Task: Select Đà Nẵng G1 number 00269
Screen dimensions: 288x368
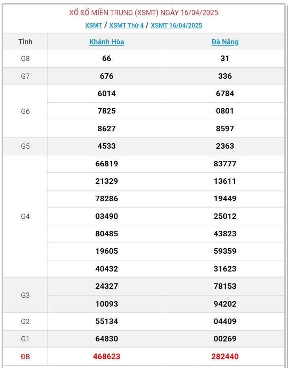Action: 225,339
